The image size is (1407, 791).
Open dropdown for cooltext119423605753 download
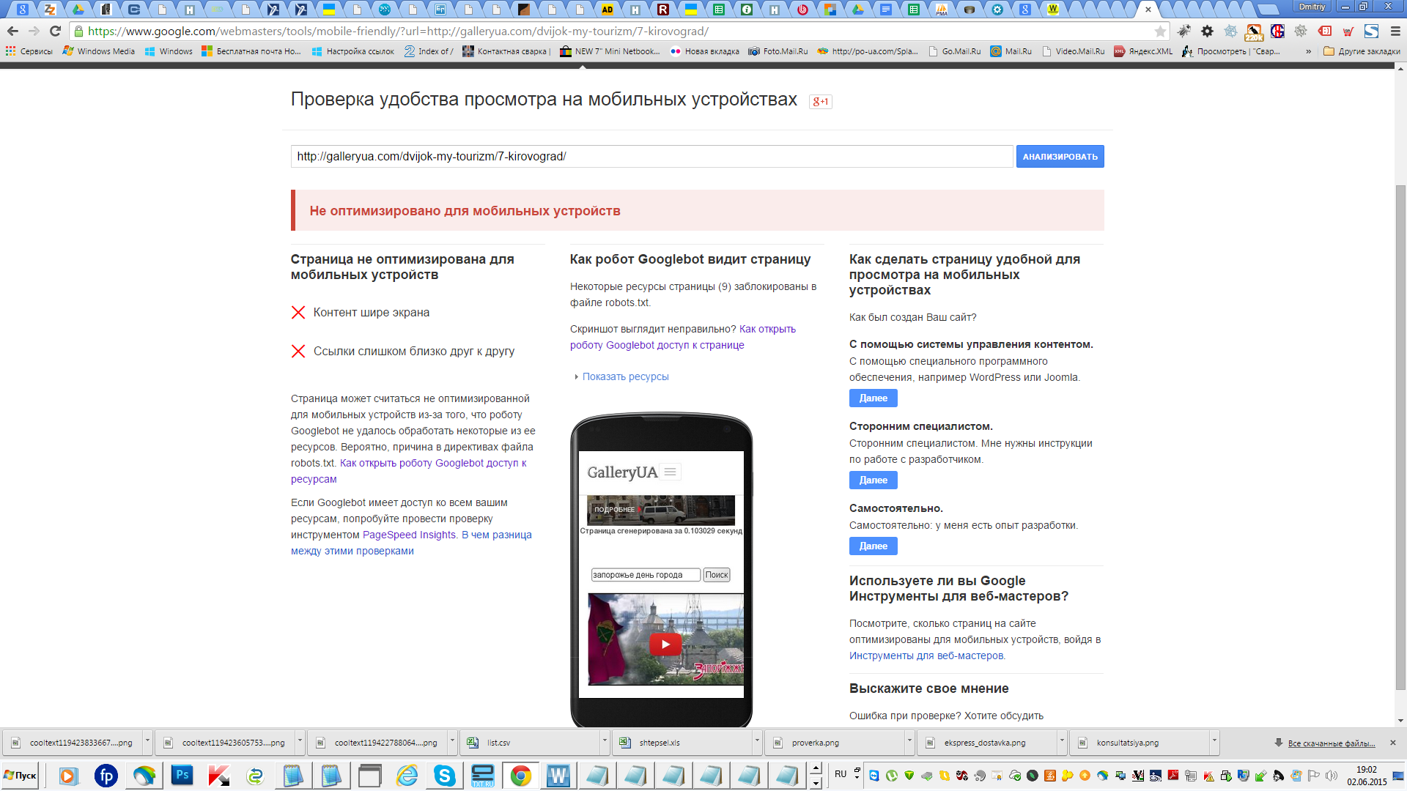pyautogui.click(x=300, y=742)
